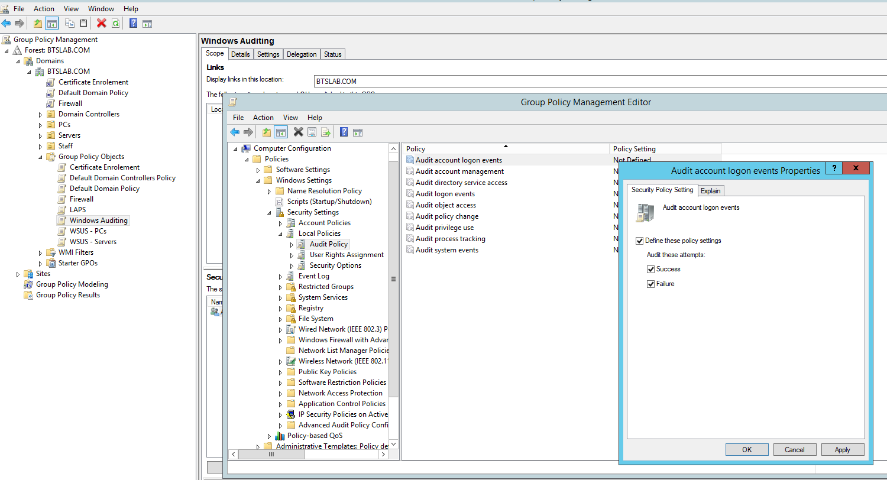Toggle Failure audit checkbox
Viewport: 887px width, 480px height.
click(x=650, y=284)
